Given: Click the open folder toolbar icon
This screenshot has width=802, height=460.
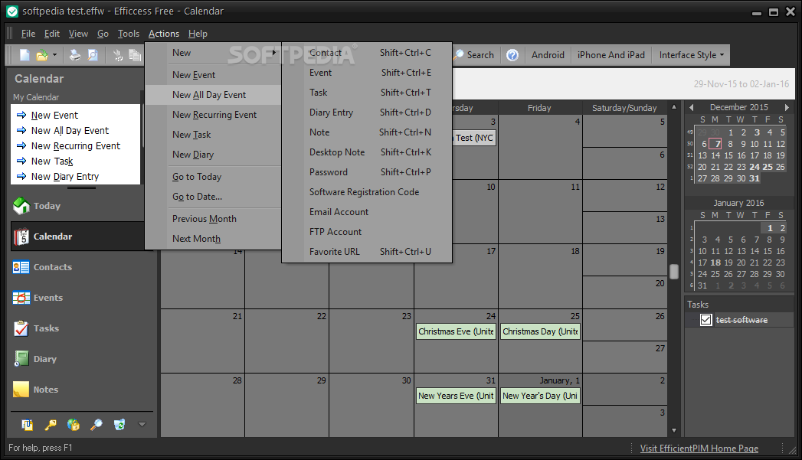Looking at the screenshot, I should tap(42, 55).
